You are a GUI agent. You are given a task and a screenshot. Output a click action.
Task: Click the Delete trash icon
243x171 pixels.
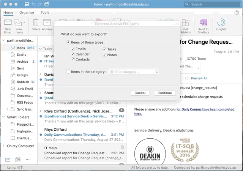point(36,22)
